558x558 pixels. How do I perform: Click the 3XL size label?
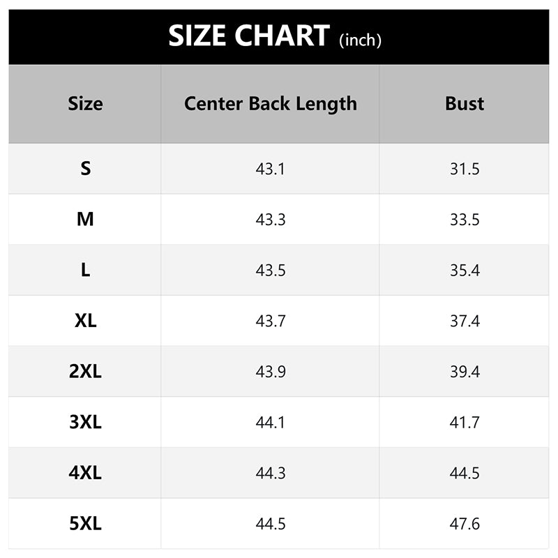point(85,422)
